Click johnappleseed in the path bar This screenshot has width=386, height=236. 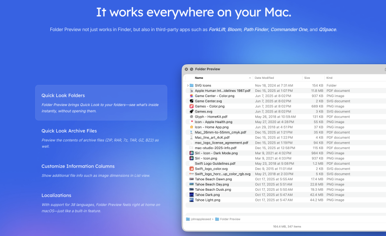tap(201, 219)
